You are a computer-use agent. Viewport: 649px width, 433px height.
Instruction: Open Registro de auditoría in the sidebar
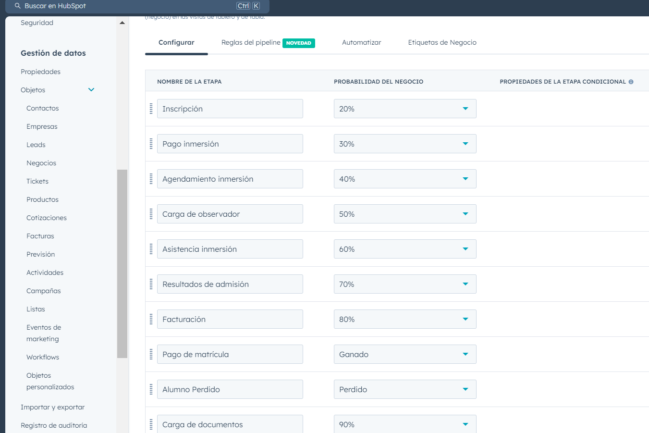54,425
